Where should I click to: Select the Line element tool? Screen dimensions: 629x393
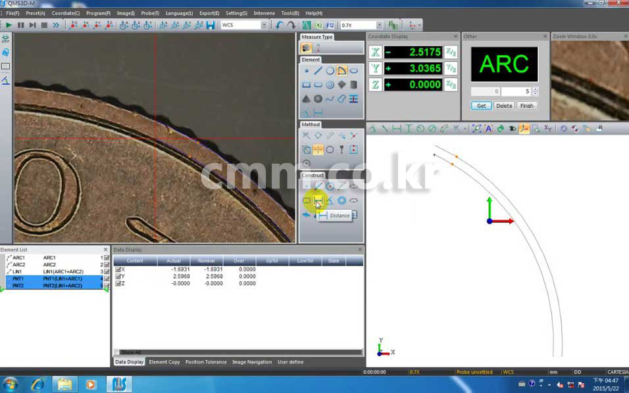point(318,71)
